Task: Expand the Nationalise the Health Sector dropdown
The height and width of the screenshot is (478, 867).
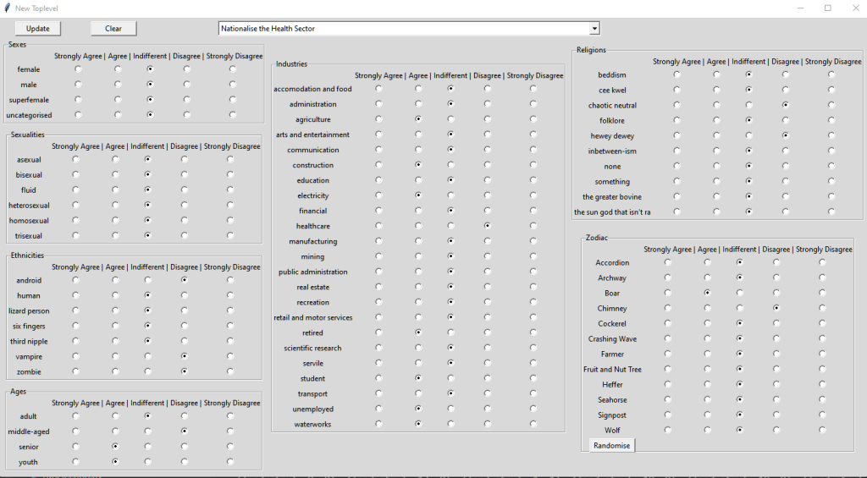Action: point(594,28)
